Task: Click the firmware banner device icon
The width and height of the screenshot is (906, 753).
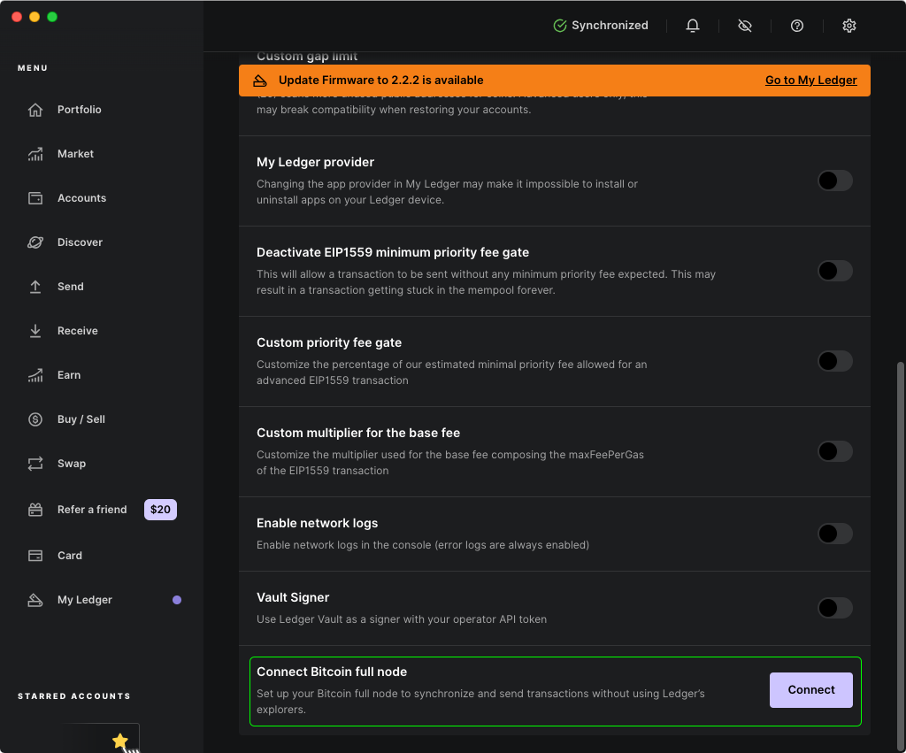Action: [260, 81]
